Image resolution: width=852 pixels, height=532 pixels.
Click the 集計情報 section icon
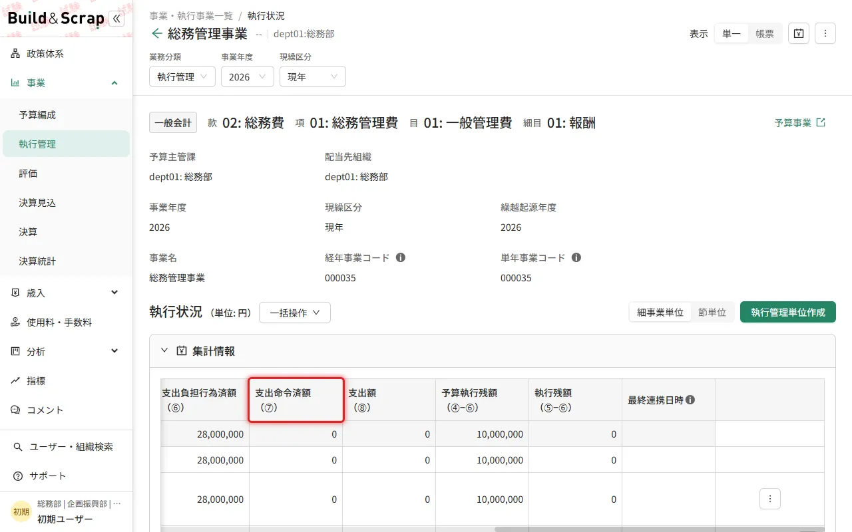coord(182,350)
